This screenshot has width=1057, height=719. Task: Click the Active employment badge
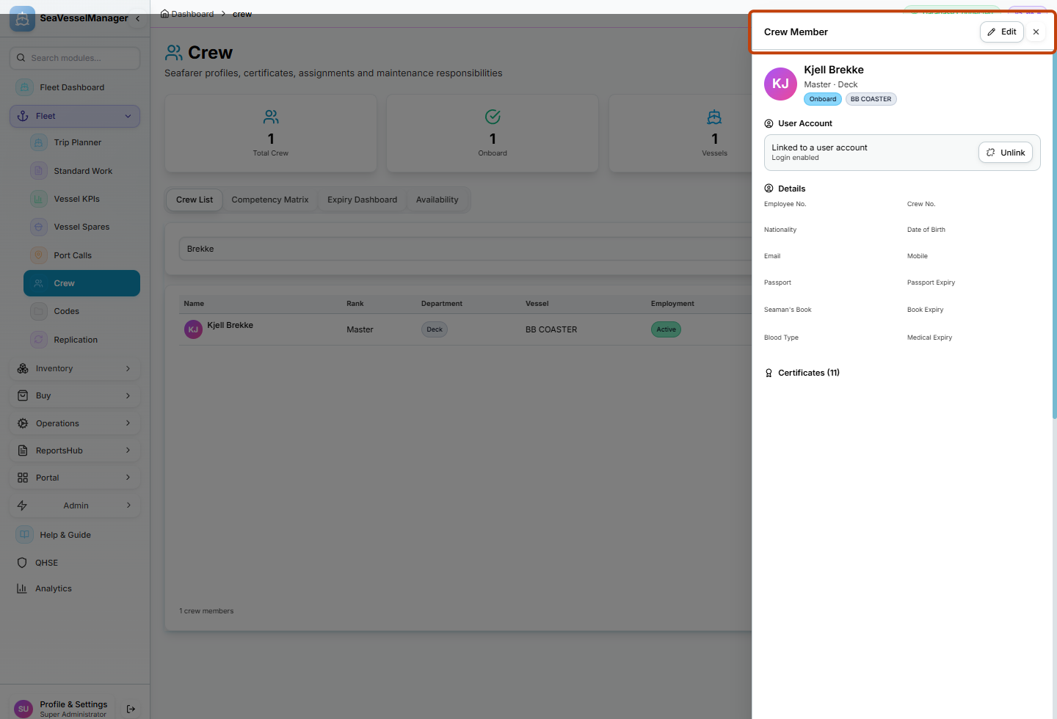666,329
